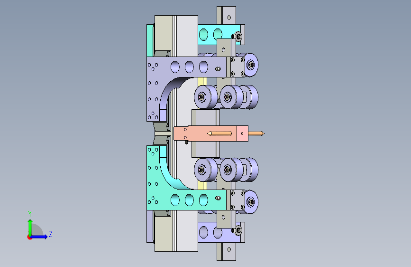Viewport: 411px width, 267px height.
Task: Select the lower yellow strip above teal bracket
Action: click(202, 186)
